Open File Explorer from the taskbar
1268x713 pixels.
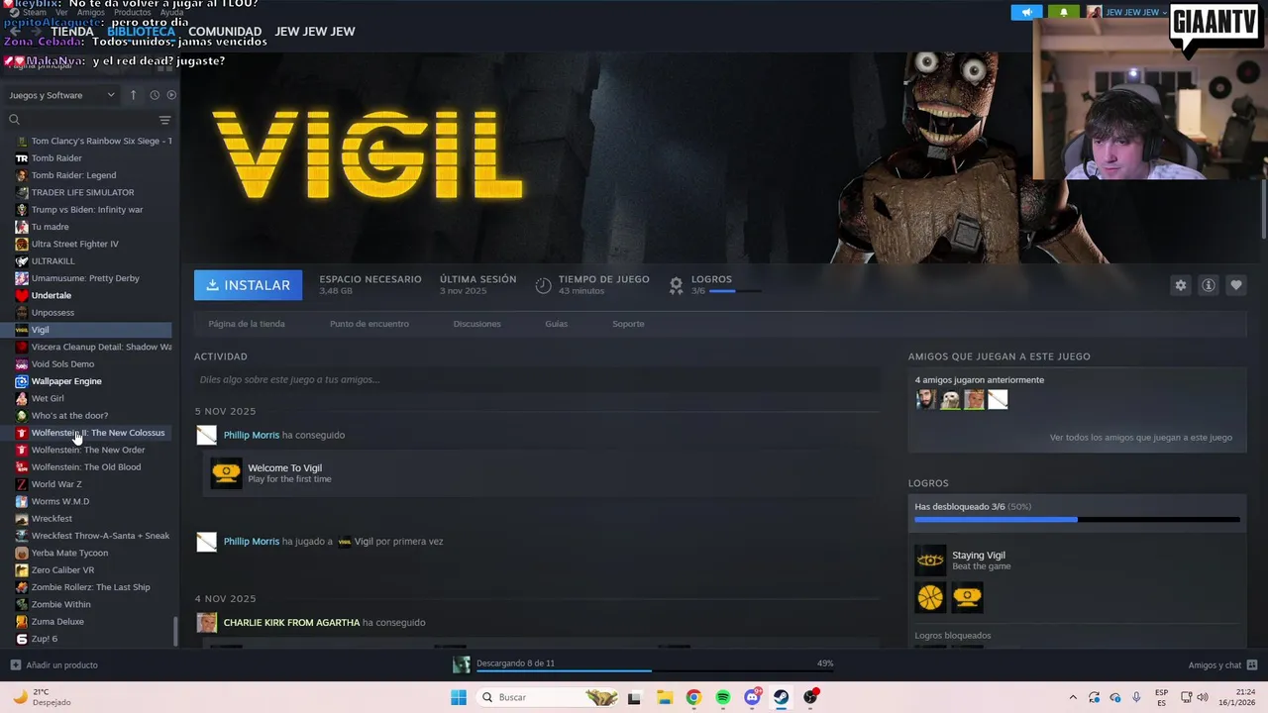[x=664, y=697]
